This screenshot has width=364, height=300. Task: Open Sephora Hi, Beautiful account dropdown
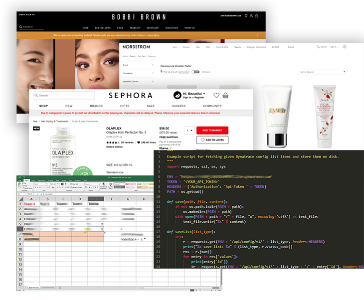194,94
